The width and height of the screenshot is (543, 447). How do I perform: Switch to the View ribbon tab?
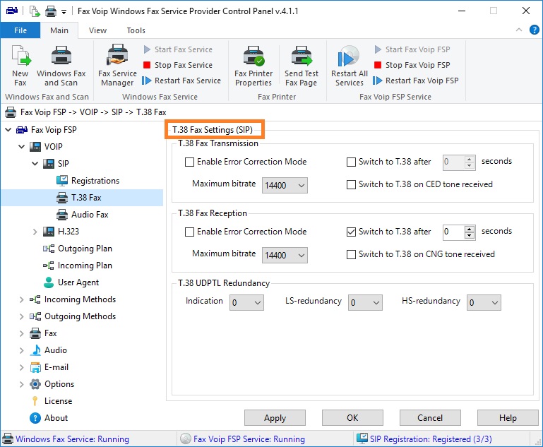pos(97,30)
